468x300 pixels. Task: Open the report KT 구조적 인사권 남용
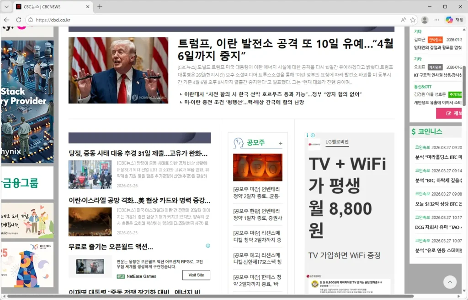tap(437, 75)
